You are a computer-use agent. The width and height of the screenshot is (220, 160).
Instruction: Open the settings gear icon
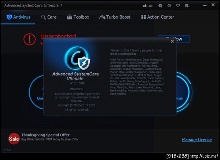[x=160, y=6]
